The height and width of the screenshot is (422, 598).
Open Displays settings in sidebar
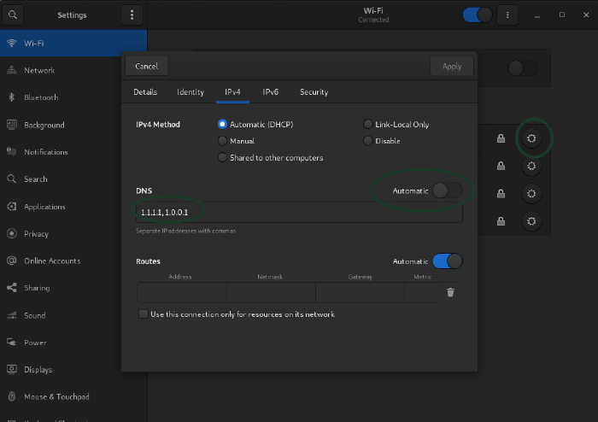(38, 370)
